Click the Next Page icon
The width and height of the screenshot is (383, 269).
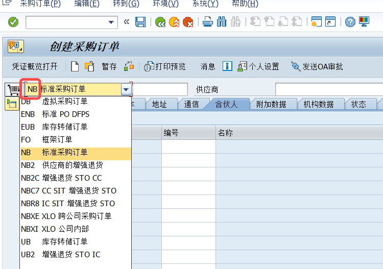point(283,22)
